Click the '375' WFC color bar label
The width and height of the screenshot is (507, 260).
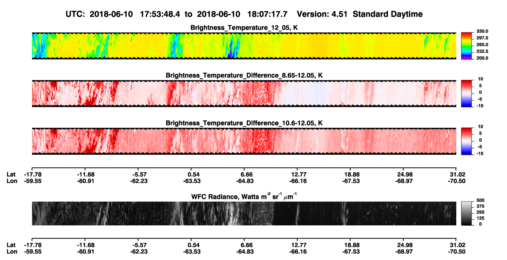tap(480, 207)
